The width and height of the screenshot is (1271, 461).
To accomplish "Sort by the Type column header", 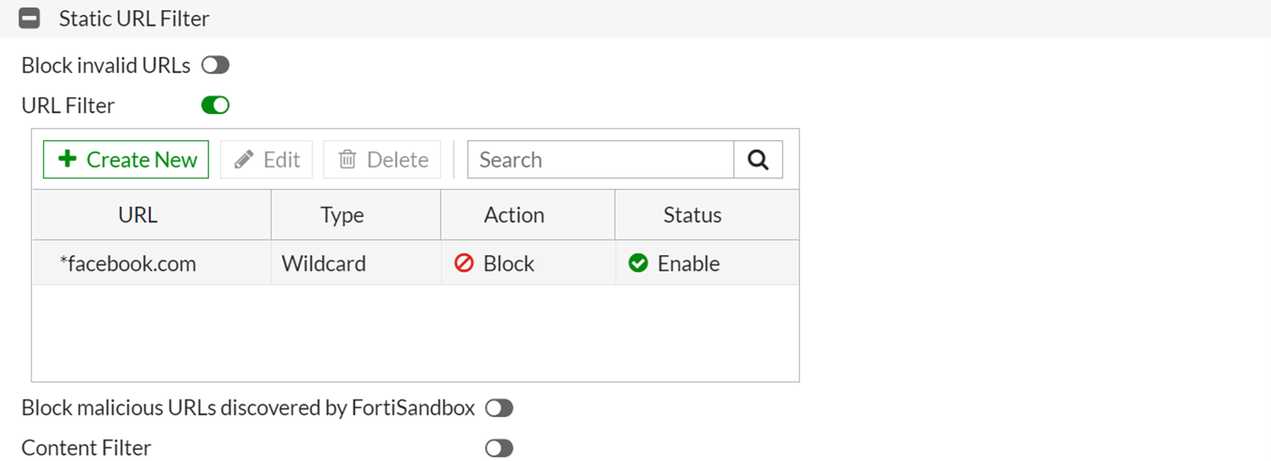I will pyautogui.click(x=342, y=215).
